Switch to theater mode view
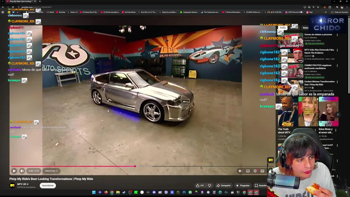Screen dimensions: 350x197 262,171
